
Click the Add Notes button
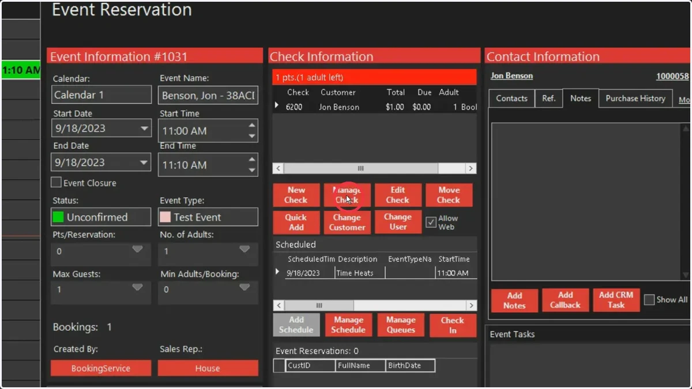click(514, 300)
